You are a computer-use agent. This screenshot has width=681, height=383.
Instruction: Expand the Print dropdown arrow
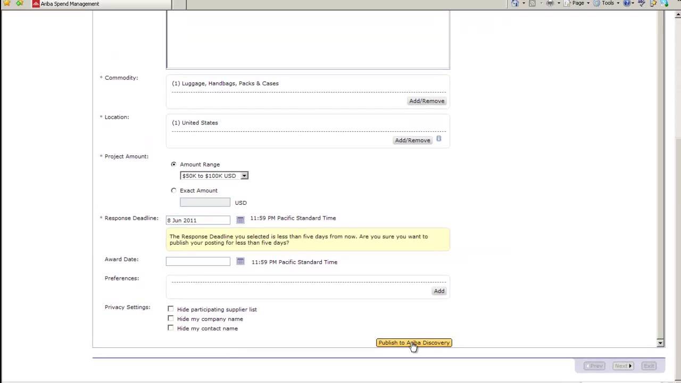(558, 3)
